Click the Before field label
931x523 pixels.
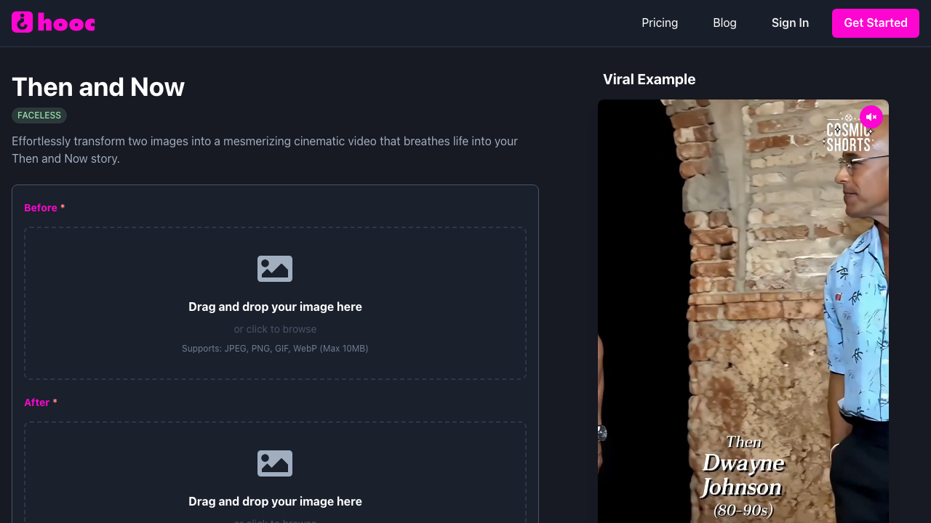tap(41, 208)
